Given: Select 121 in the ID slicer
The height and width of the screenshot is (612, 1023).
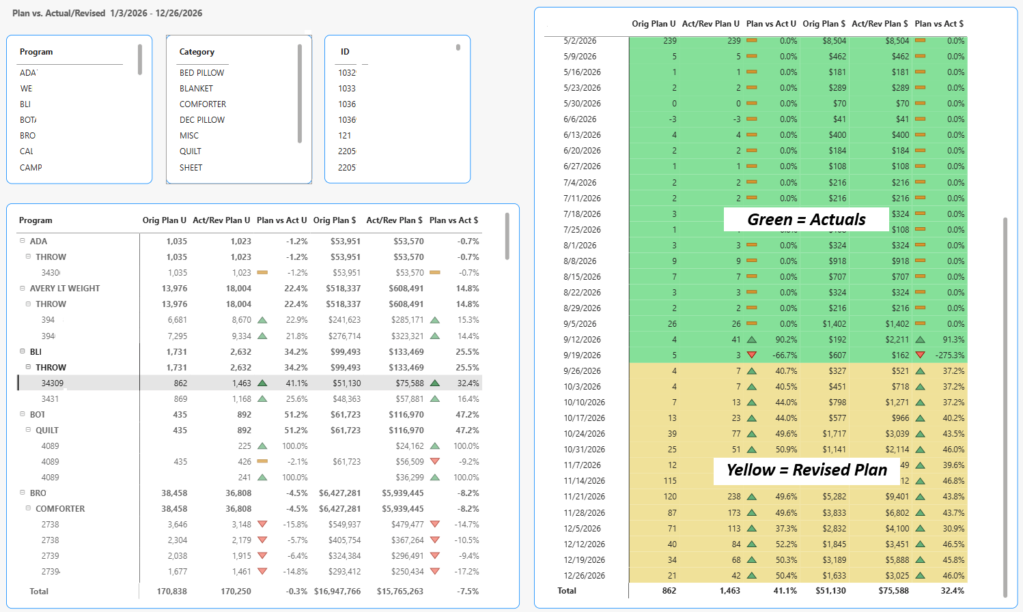Looking at the screenshot, I should coord(344,136).
